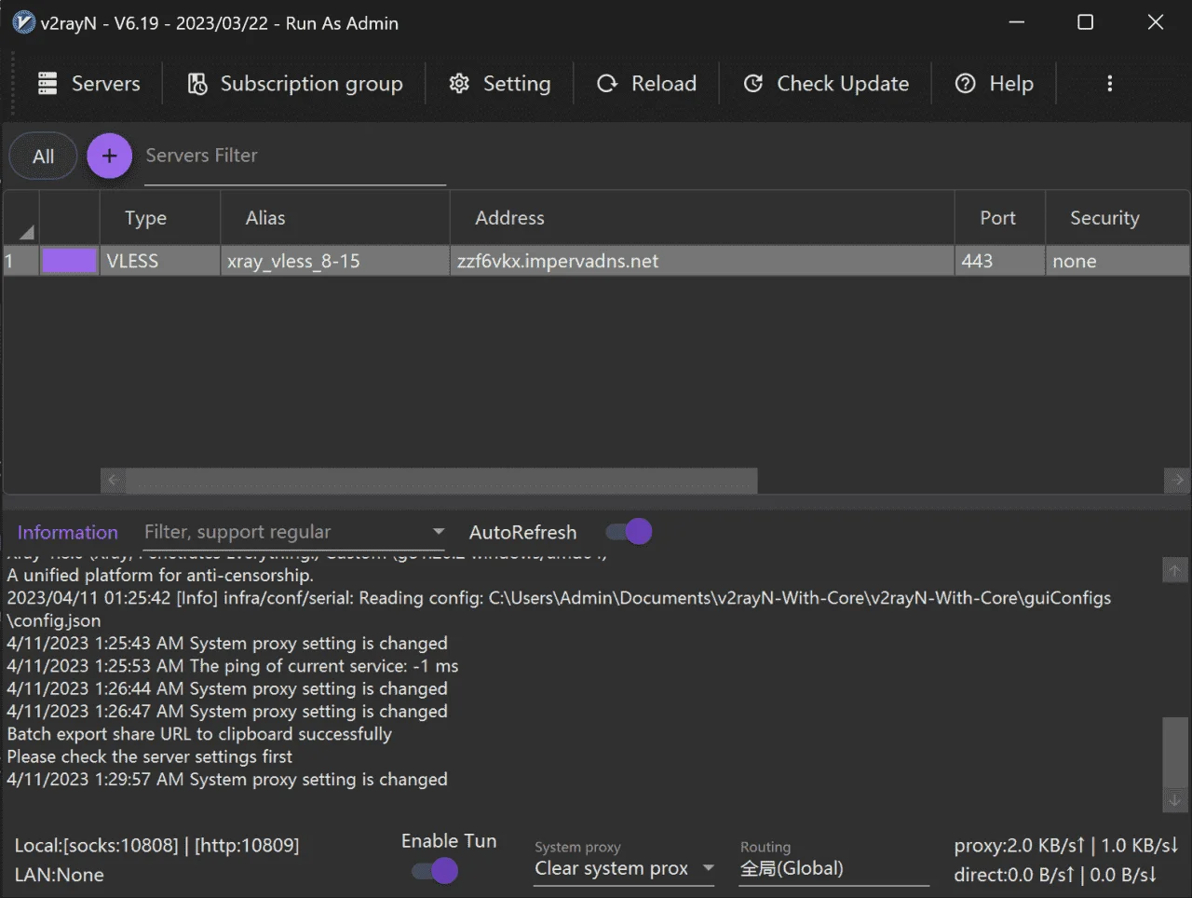Maximize the v2rayN window

pos(1086,22)
